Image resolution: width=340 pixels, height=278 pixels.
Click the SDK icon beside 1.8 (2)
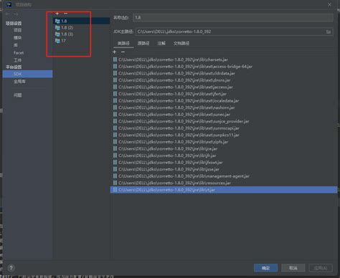(x=57, y=28)
